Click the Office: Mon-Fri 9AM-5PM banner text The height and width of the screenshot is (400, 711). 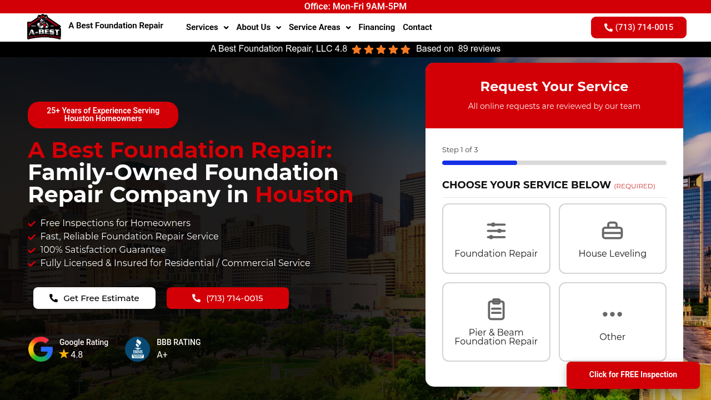click(355, 7)
